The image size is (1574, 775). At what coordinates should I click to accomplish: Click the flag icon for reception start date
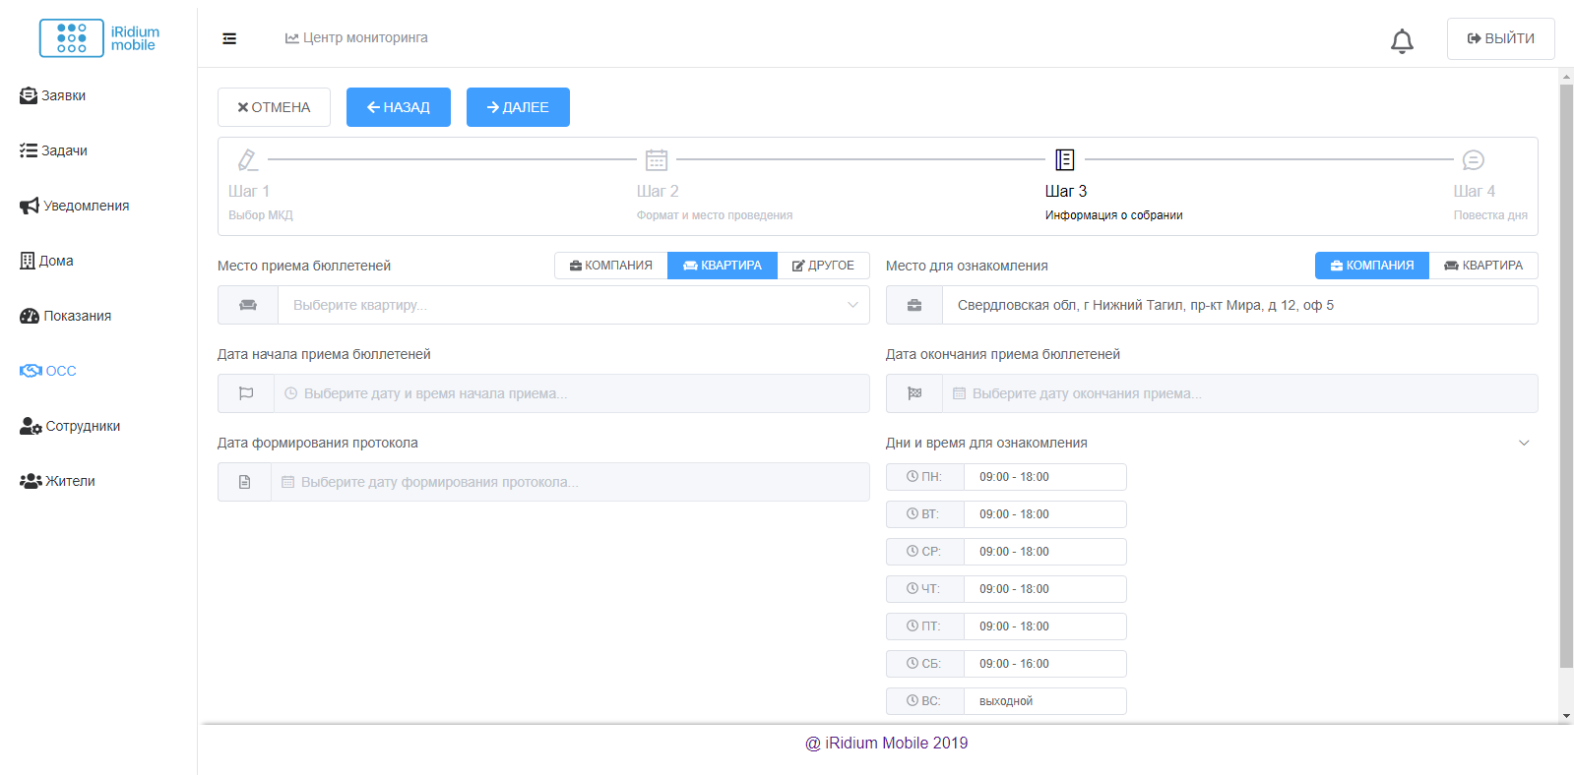(246, 393)
